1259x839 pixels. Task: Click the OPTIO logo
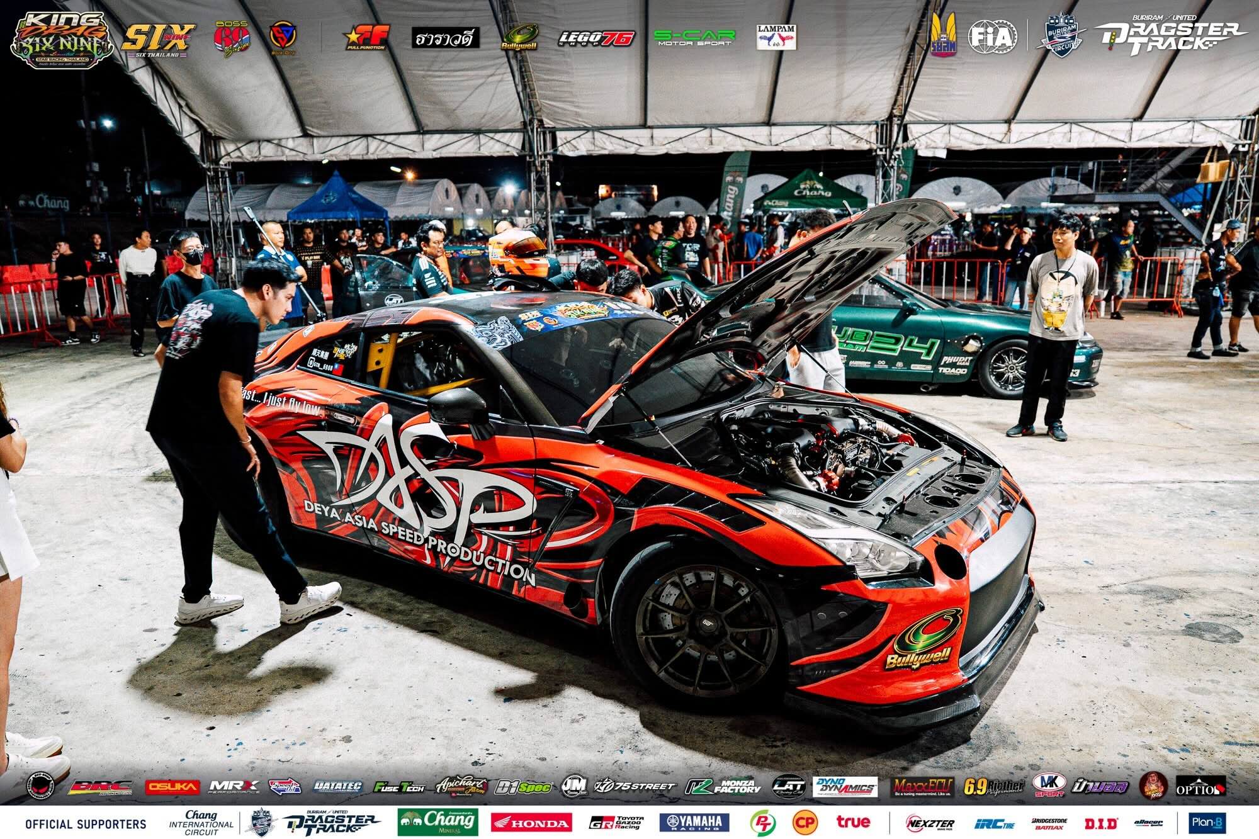pos(1200,787)
